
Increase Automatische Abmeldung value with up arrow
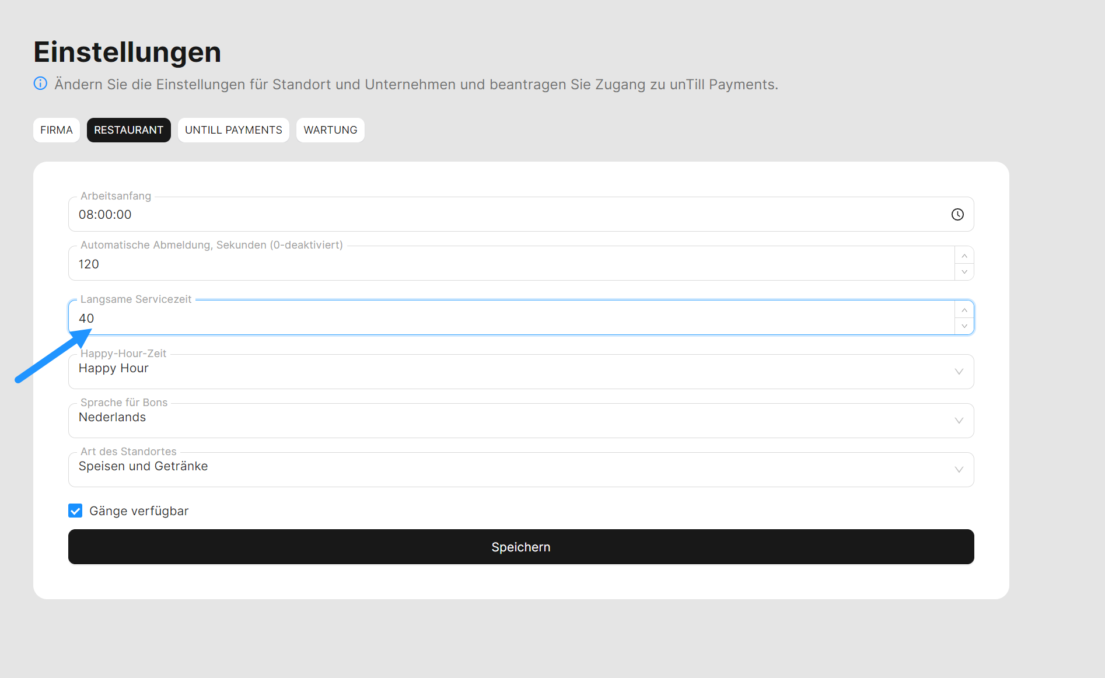(964, 256)
